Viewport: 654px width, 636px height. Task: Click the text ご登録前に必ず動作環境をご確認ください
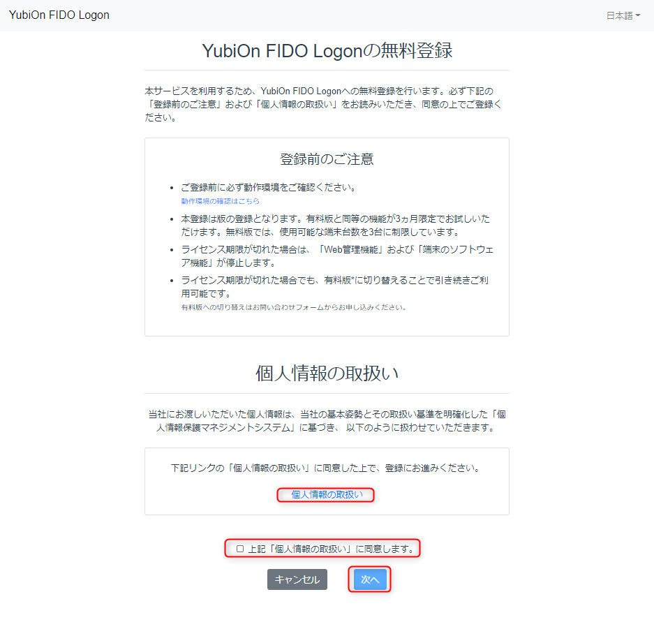[269, 187]
